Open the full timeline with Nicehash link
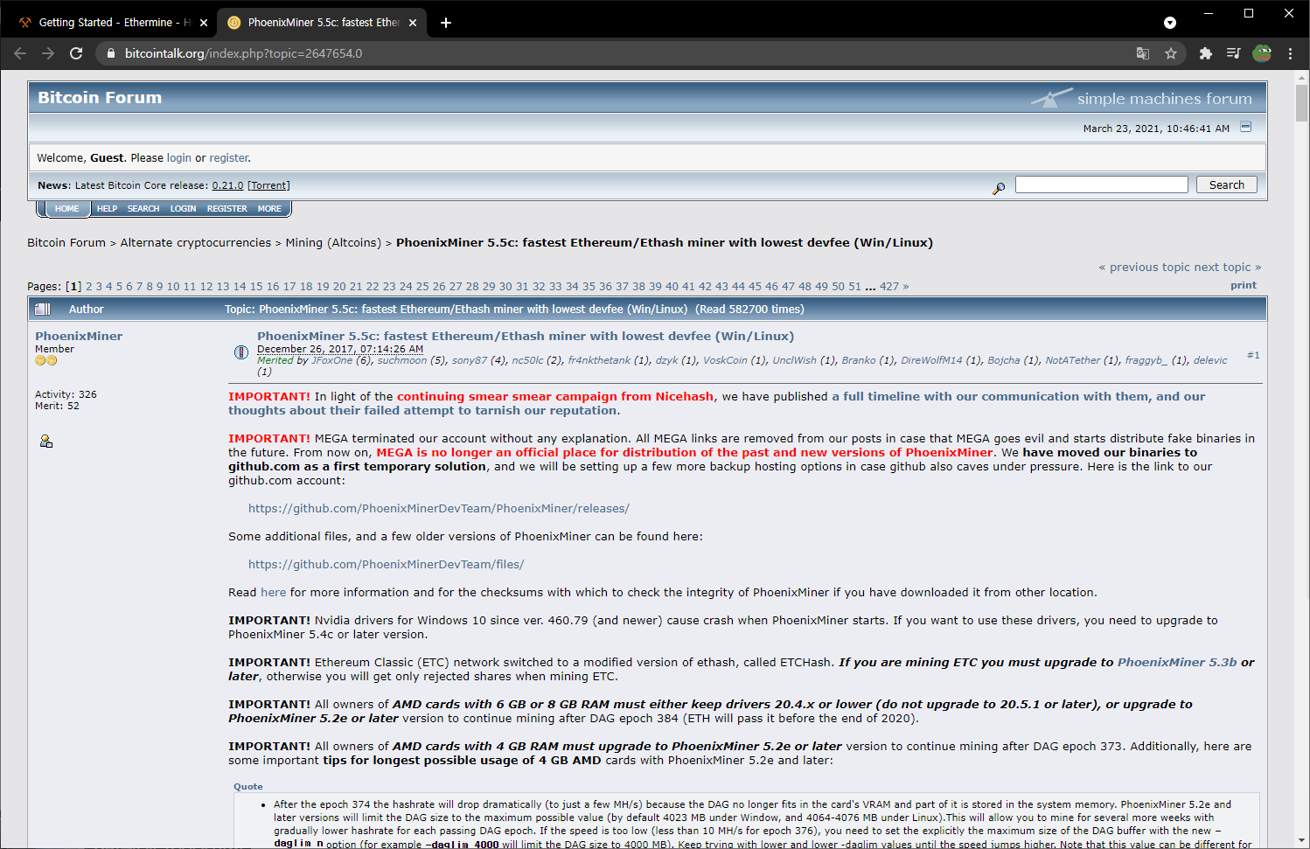The height and width of the screenshot is (849, 1310). tap(716, 404)
